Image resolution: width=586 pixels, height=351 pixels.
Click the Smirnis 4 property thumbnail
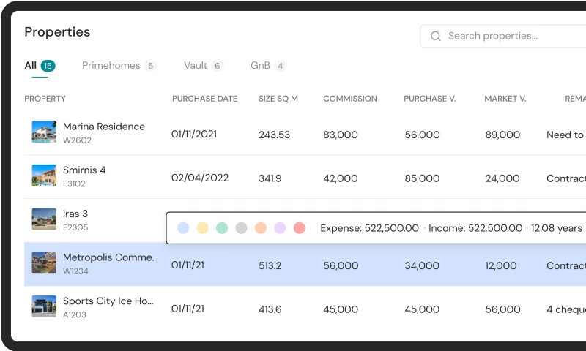click(x=44, y=175)
